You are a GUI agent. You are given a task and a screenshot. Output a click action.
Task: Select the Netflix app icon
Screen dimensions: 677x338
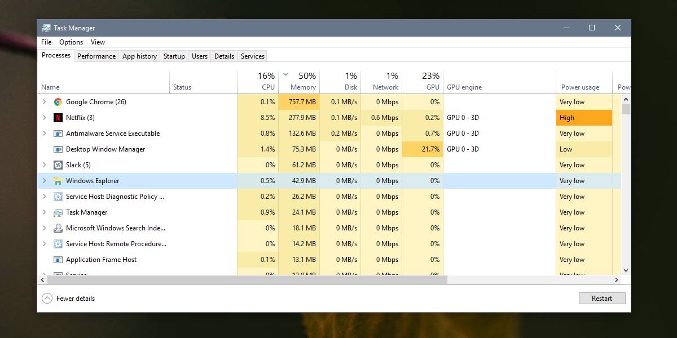tap(58, 118)
